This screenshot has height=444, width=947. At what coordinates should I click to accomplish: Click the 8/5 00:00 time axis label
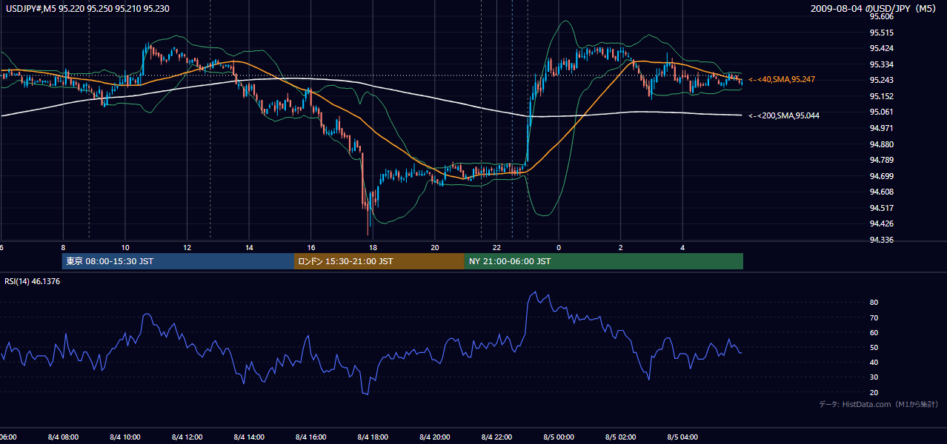(x=559, y=437)
